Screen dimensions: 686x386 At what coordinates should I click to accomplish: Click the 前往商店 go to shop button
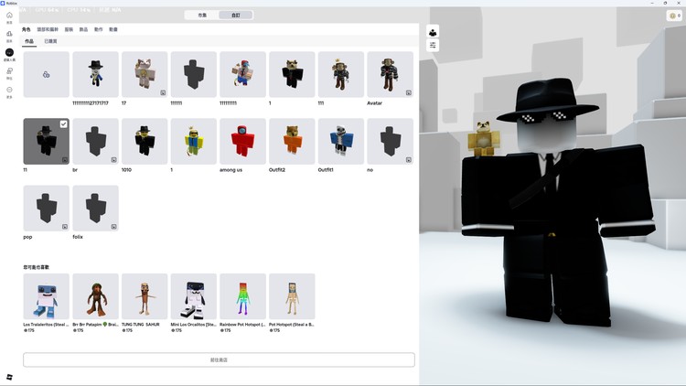[x=219, y=360]
